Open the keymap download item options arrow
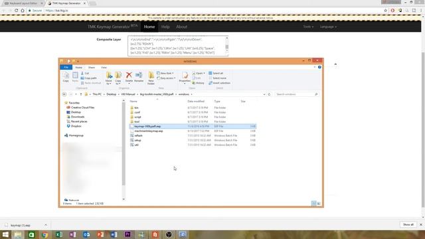Viewport: 425px width, 239px height. click(46, 225)
